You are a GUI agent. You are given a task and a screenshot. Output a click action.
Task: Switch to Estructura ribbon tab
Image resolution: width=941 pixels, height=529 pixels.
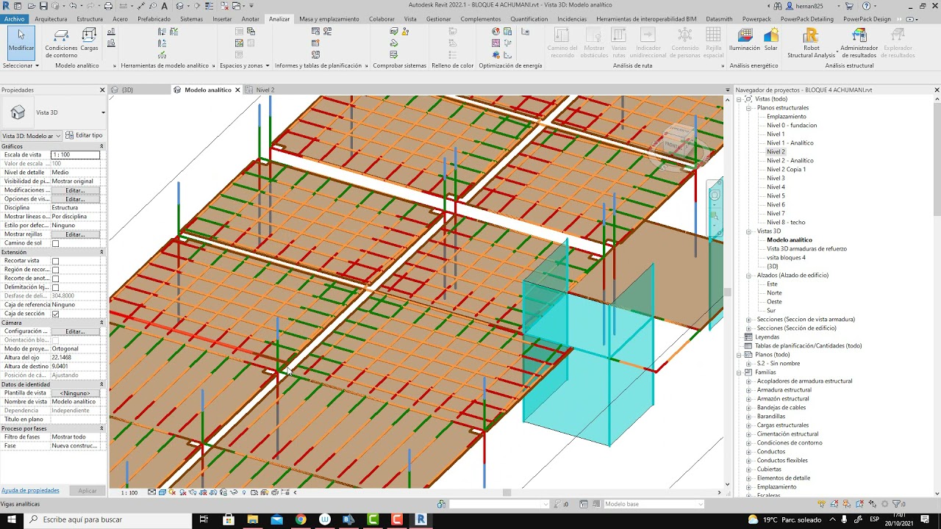coord(90,19)
